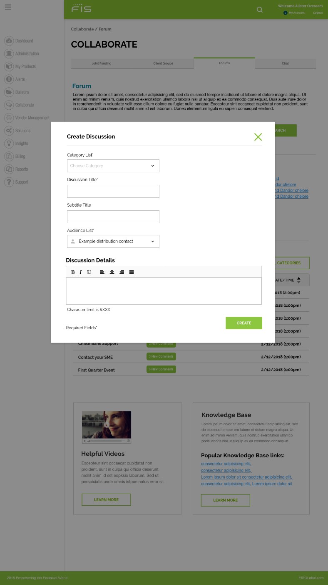Image resolution: width=328 pixels, height=585 pixels.
Task: Open the Choose Category dropdown
Action: [x=113, y=166]
